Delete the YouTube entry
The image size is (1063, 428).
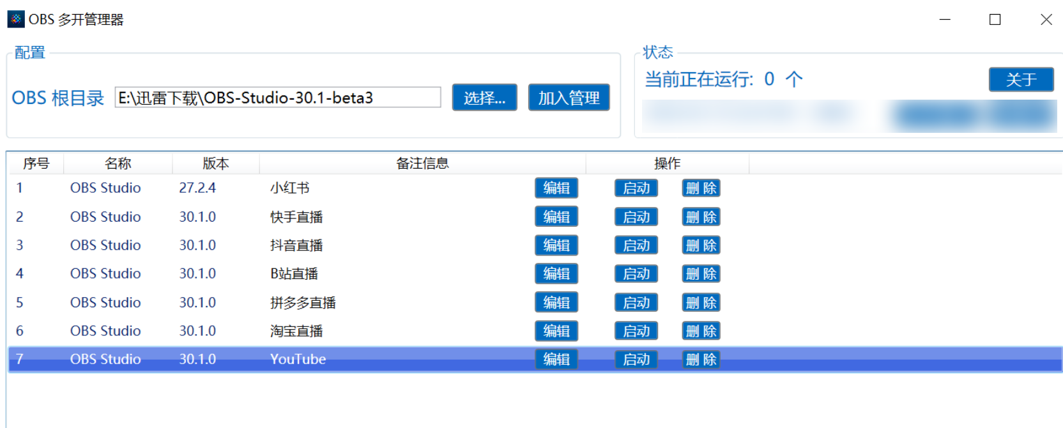coord(701,359)
